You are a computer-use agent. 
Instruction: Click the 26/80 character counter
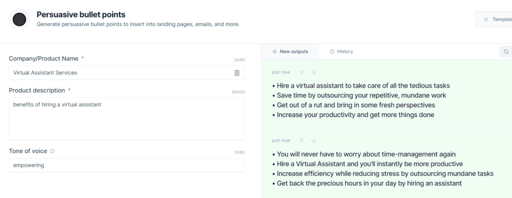239,60
